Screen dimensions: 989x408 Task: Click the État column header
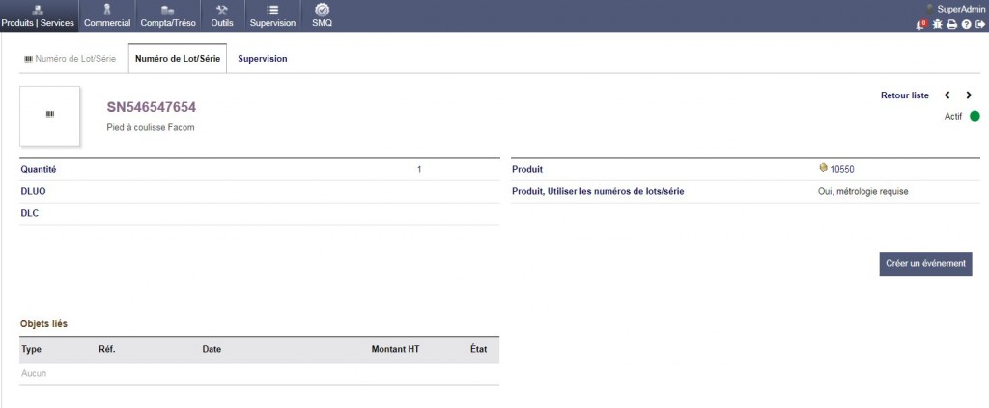[x=479, y=349]
